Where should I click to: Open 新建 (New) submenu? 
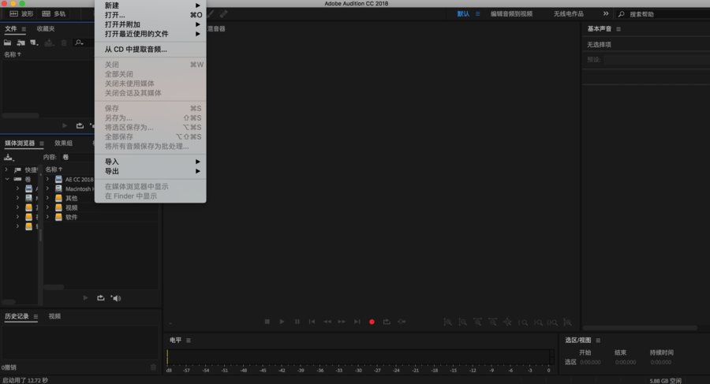151,6
